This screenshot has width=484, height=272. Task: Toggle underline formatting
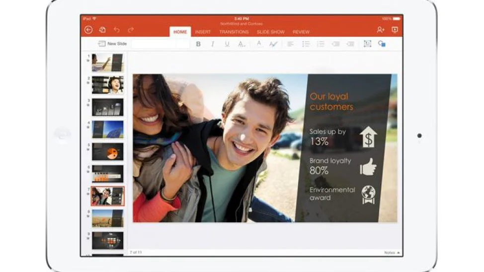click(227, 44)
